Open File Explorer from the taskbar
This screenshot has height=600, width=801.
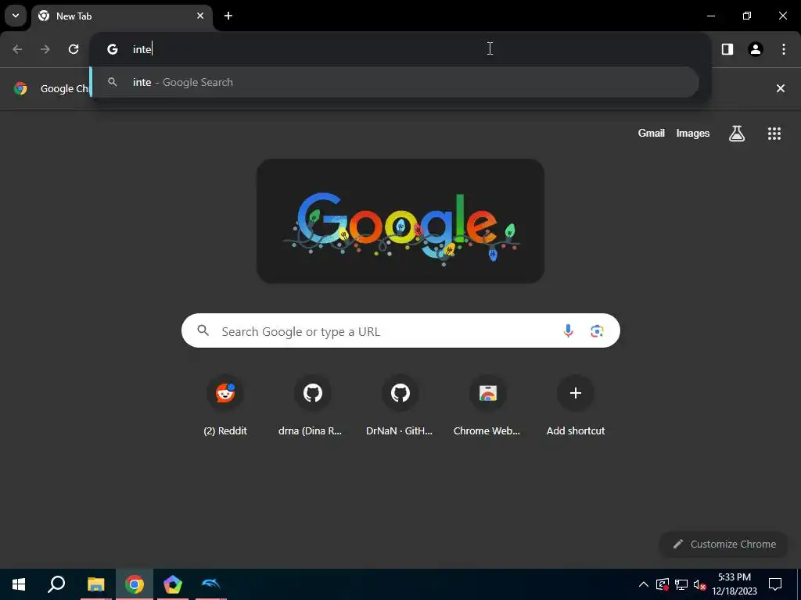(x=95, y=584)
